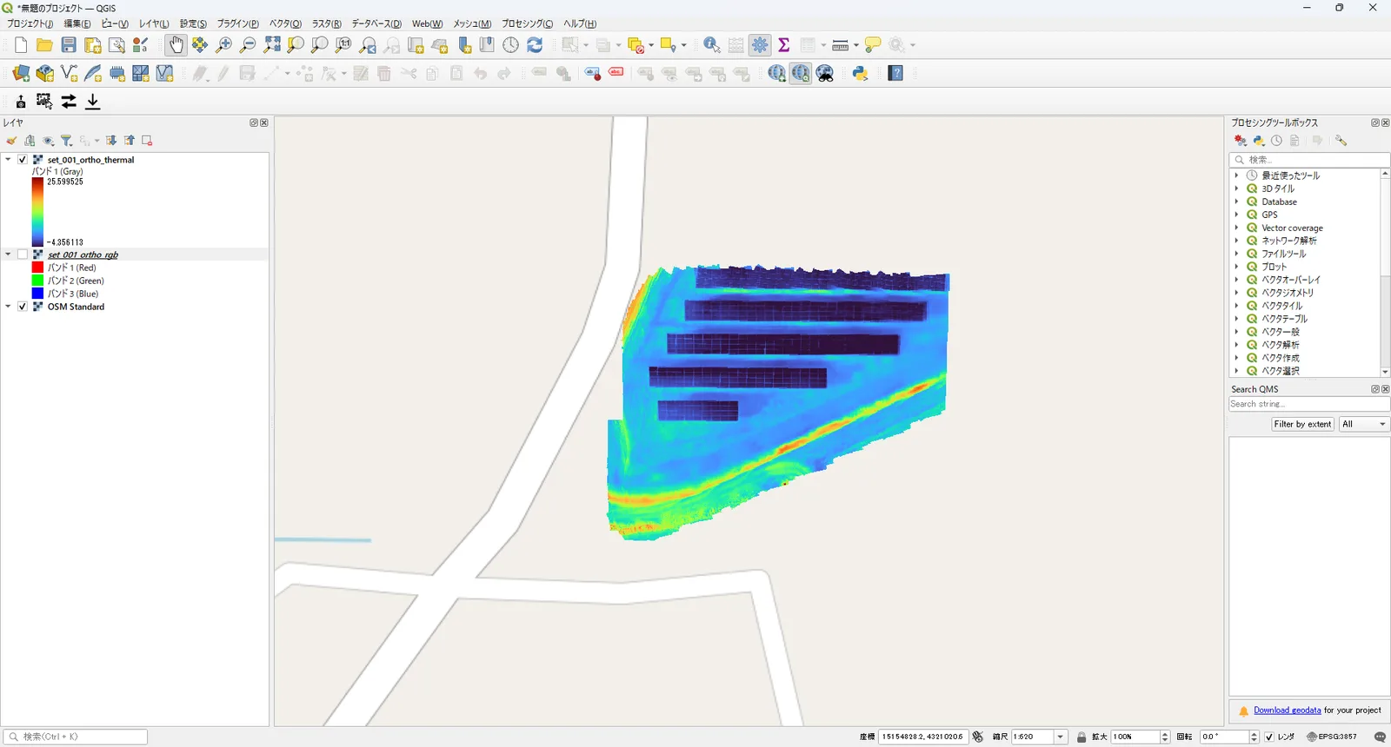This screenshot has width=1391, height=747.
Task: Select the Identify Features tool
Action: pos(711,45)
